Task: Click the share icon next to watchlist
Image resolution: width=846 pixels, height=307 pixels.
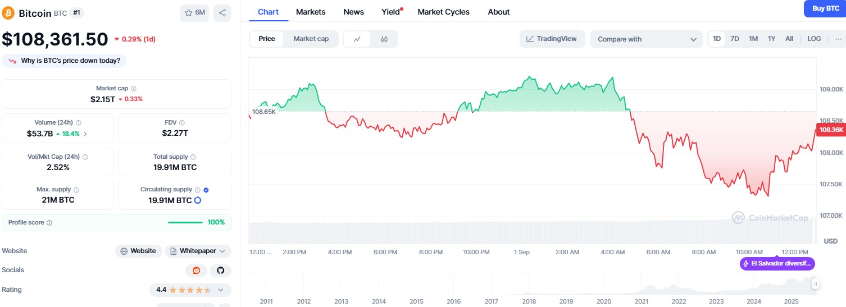Action: (222, 13)
